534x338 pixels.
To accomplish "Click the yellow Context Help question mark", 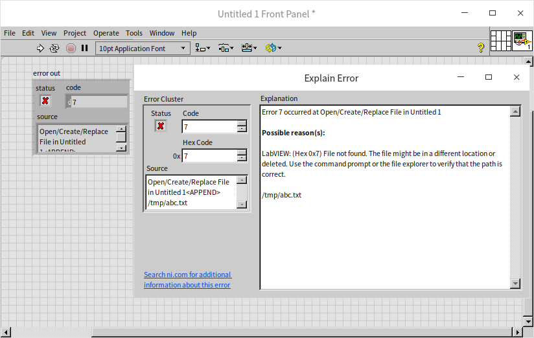I will [480, 48].
